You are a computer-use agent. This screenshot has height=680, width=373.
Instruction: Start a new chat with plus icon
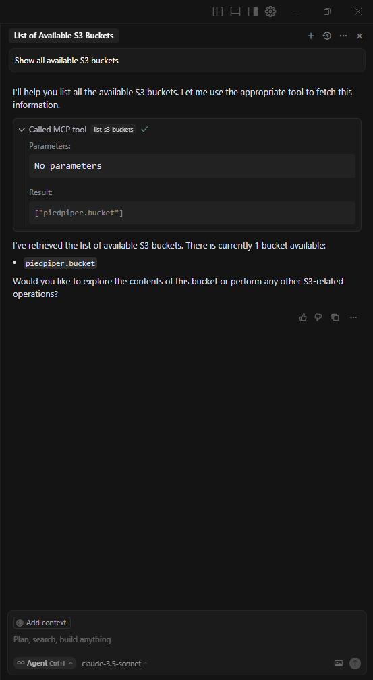coord(311,36)
